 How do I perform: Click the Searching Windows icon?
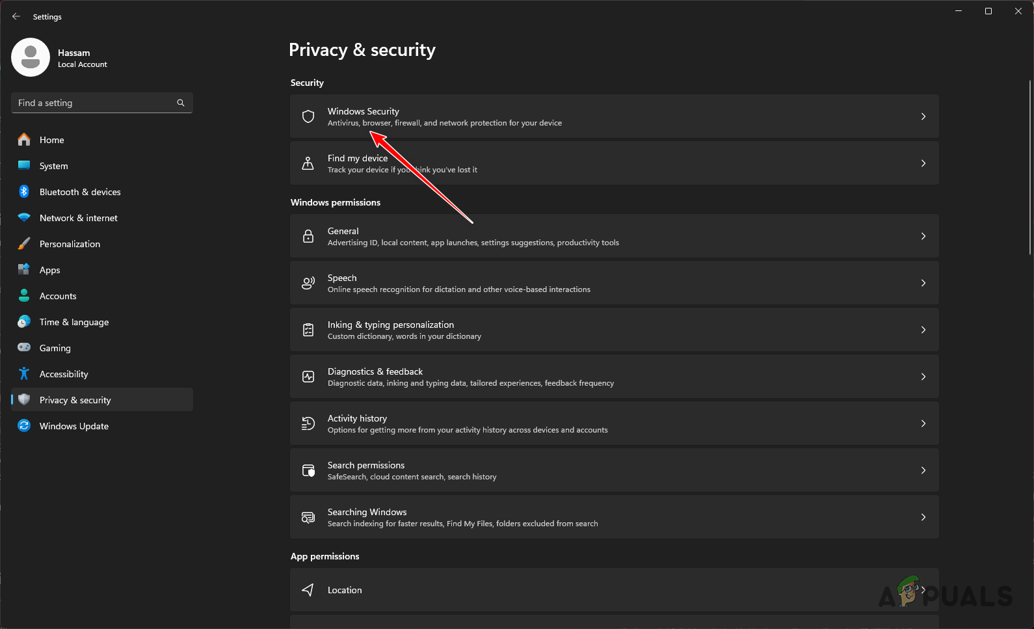click(x=308, y=517)
